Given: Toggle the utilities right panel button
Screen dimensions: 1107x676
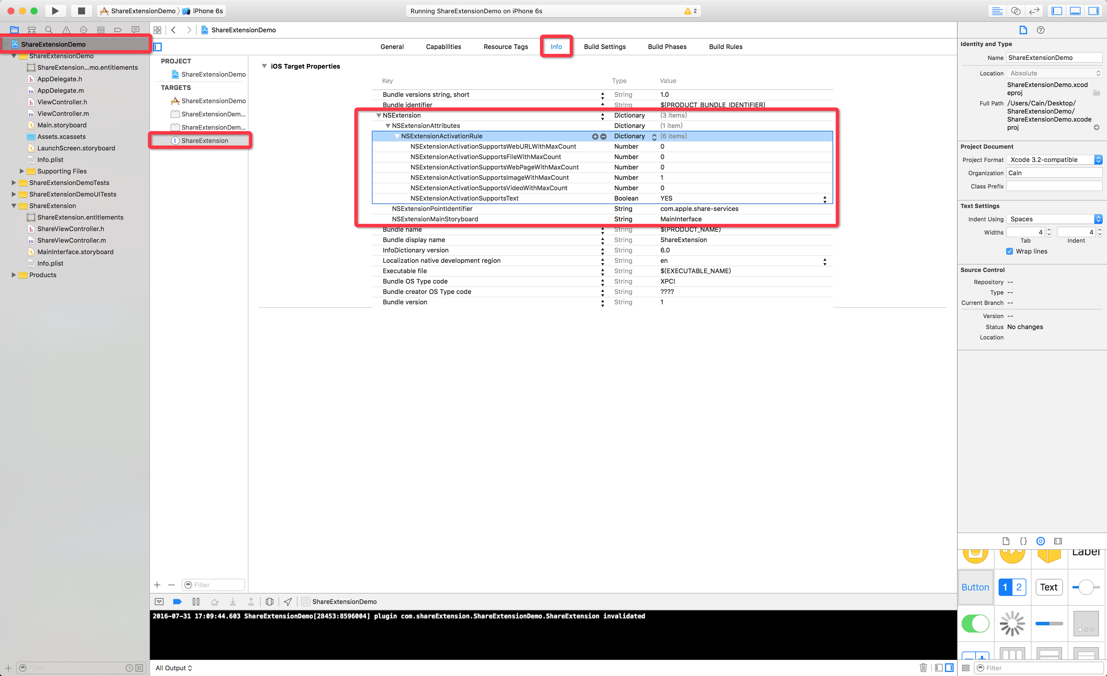Looking at the screenshot, I should point(1093,11).
